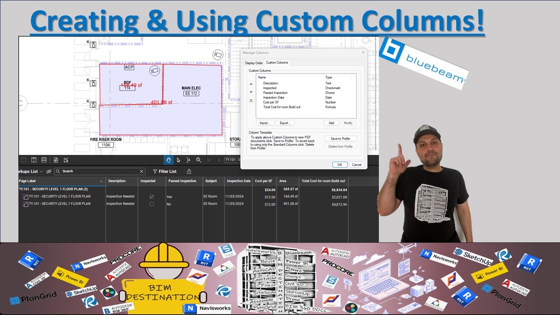Choose the arrow Select tool
This screenshot has width=560, height=315.
(178, 160)
